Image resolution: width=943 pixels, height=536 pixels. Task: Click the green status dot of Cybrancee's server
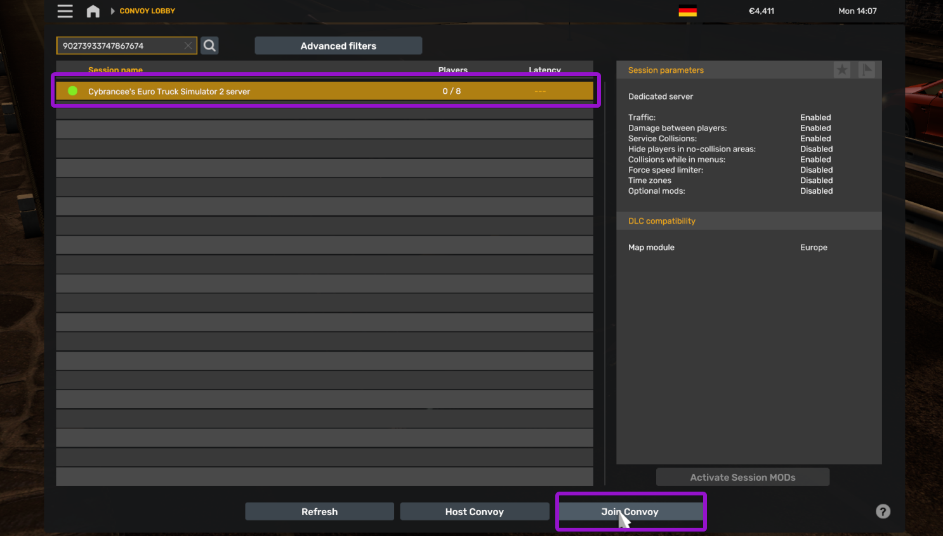pyautogui.click(x=73, y=91)
